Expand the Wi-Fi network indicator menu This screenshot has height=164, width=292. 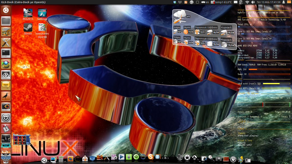pos(247,2)
